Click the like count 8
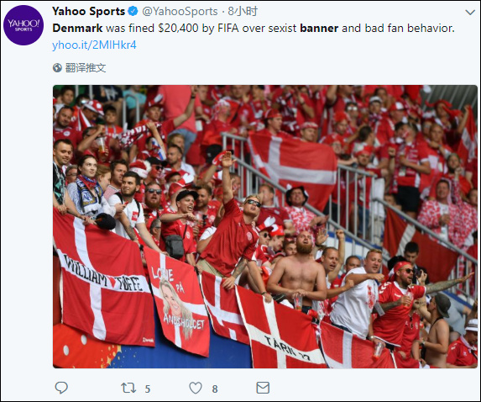Image resolution: width=481 pixels, height=402 pixels. (215, 389)
